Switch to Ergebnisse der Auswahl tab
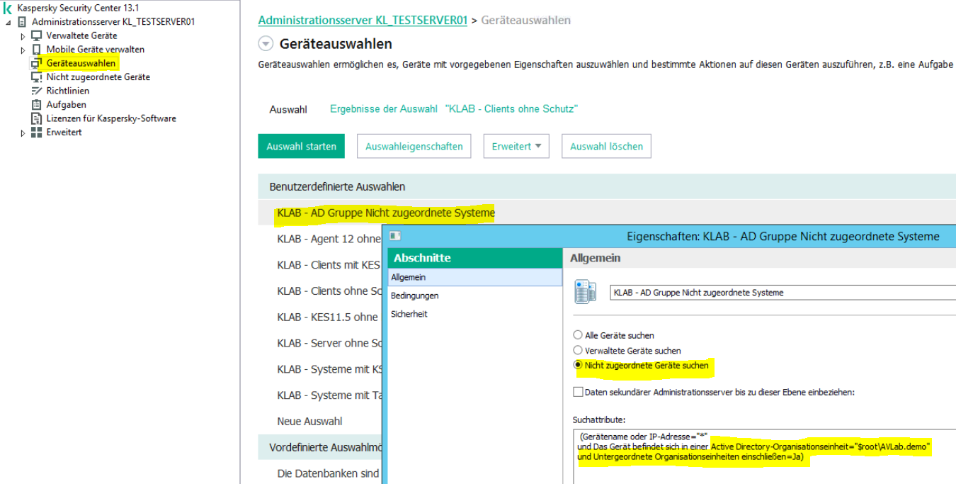The image size is (956, 484). point(454,109)
